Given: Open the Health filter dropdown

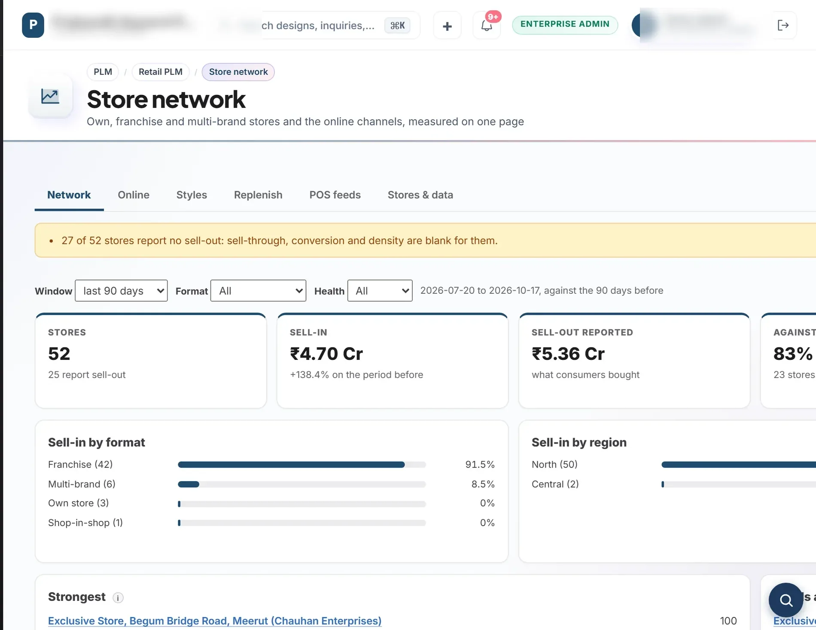Looking at the screenshot, I should pyautogui.click(x=380, y=291).
